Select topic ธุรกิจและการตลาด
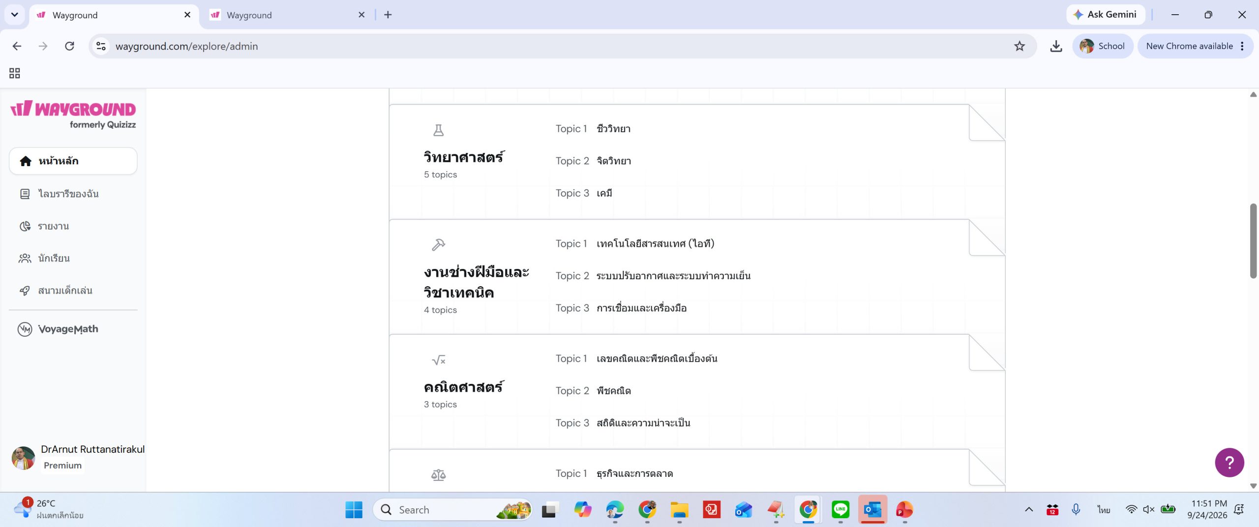Screen dimensions: 1259x527 tap(634, 474)
